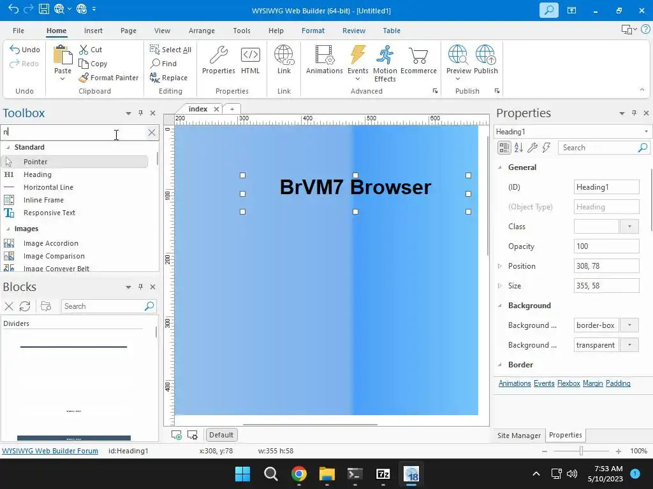Image resolution: width=653 pixels, height=489 pixels.
Task: Click the Cut scissors button
Action: (x=91, y=50)
